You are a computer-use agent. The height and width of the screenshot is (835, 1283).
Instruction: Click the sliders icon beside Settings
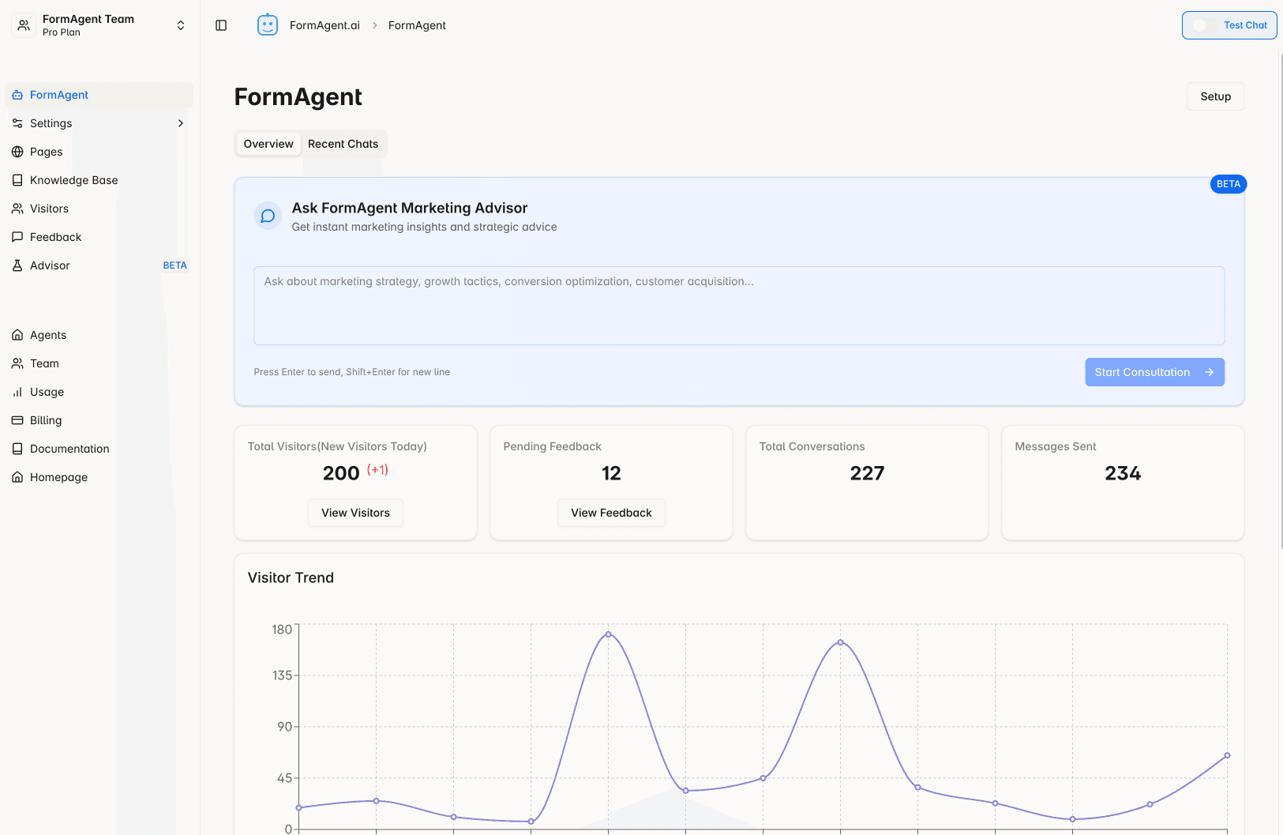click(x=17, y=123)
